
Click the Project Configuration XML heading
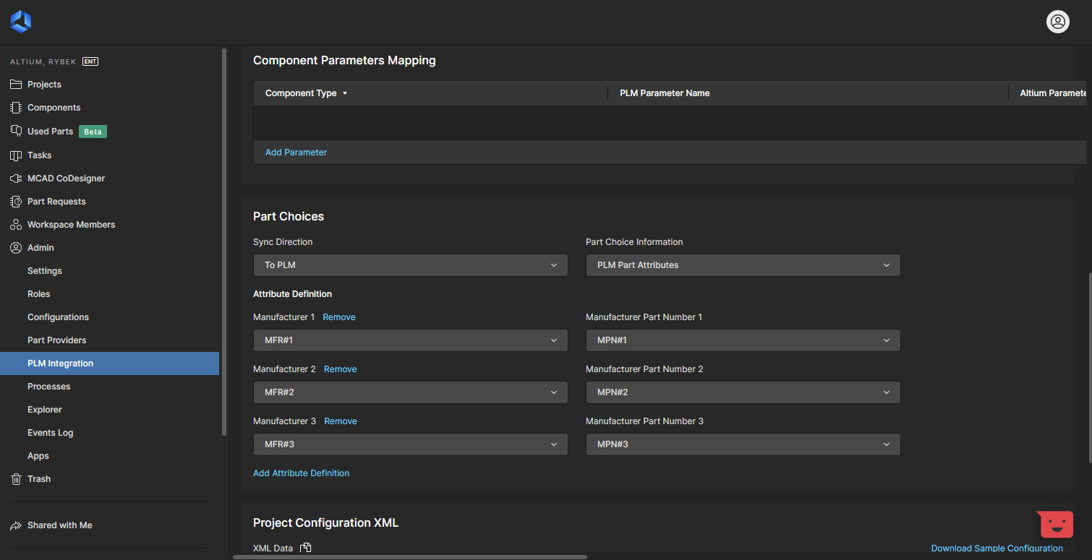click(x=325, y=523)
